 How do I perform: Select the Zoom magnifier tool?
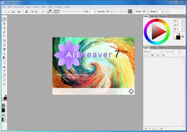(x=4, y=80)
